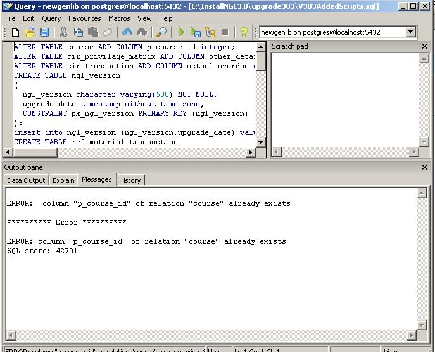The image size is (435, 352).
Task: Close the Output pane
Action: pos(425,167)
